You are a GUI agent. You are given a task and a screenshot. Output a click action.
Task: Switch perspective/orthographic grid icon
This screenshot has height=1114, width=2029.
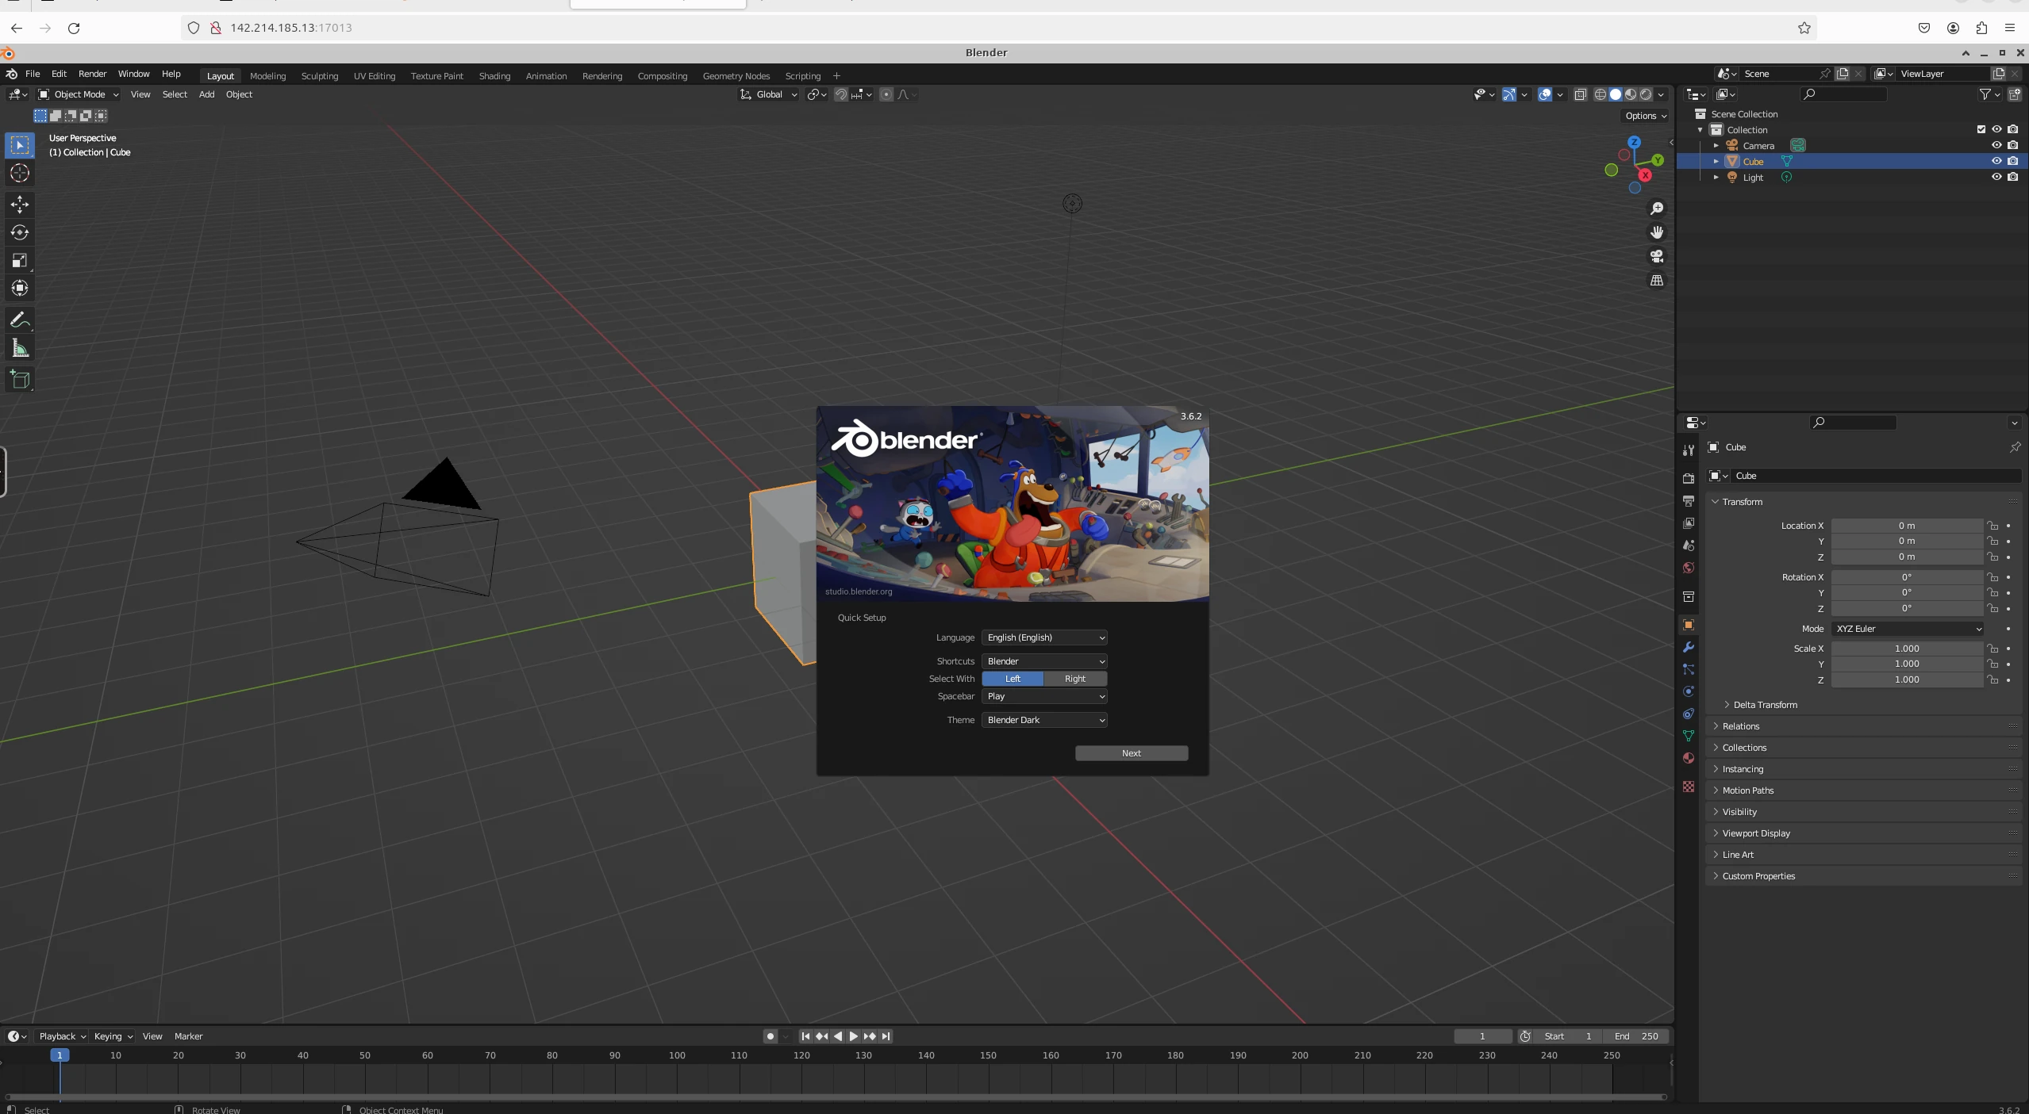[x=1657, y=281]
